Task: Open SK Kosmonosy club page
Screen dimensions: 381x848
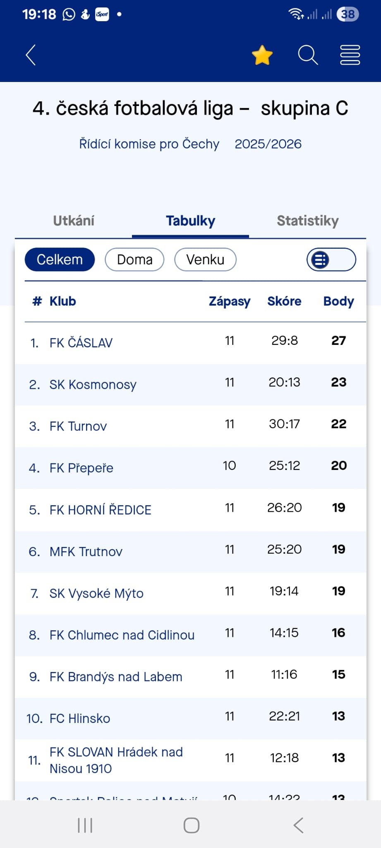Action: point(93,385)
